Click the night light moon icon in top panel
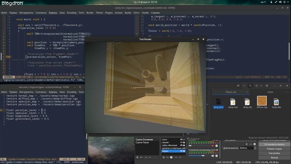Viewport: 291px width, 164px height. (x=271, y=2)
